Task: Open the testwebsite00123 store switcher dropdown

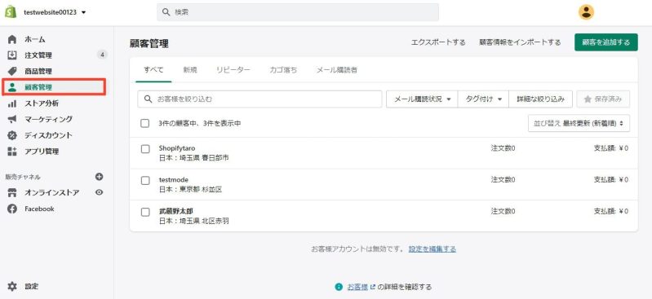Action: pyautogui.click(x=55, y=12)
